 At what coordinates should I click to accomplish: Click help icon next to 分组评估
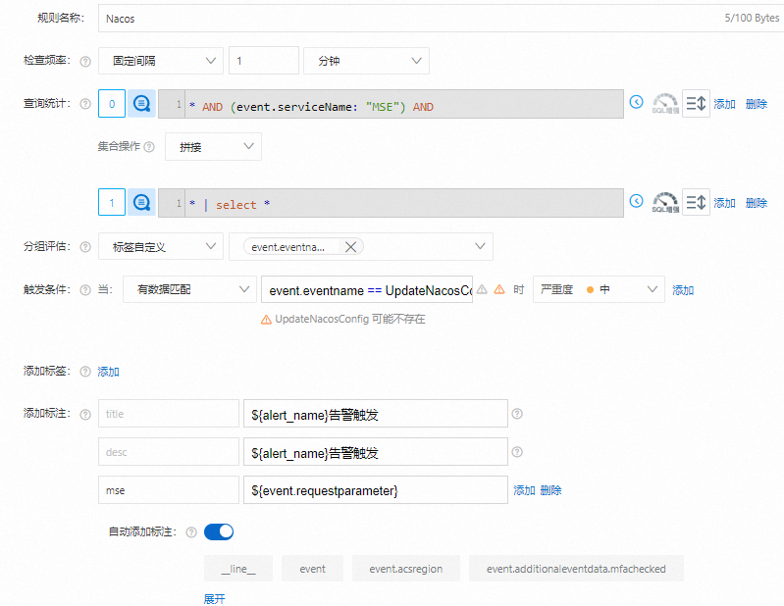85,247
